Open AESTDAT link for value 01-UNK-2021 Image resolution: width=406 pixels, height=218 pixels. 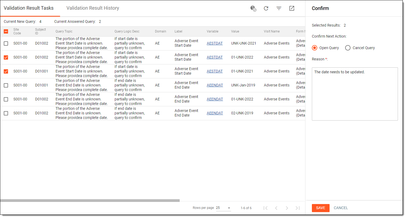point(215,71)
